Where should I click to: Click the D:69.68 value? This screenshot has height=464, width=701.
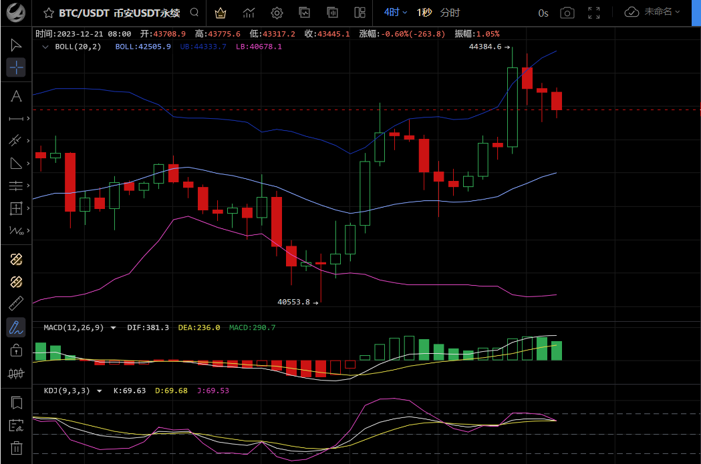tap(171, 391)
